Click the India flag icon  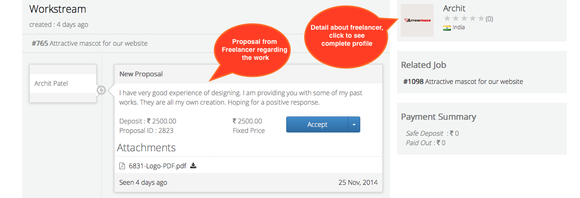pyautogui.click(x=447, y=28)
